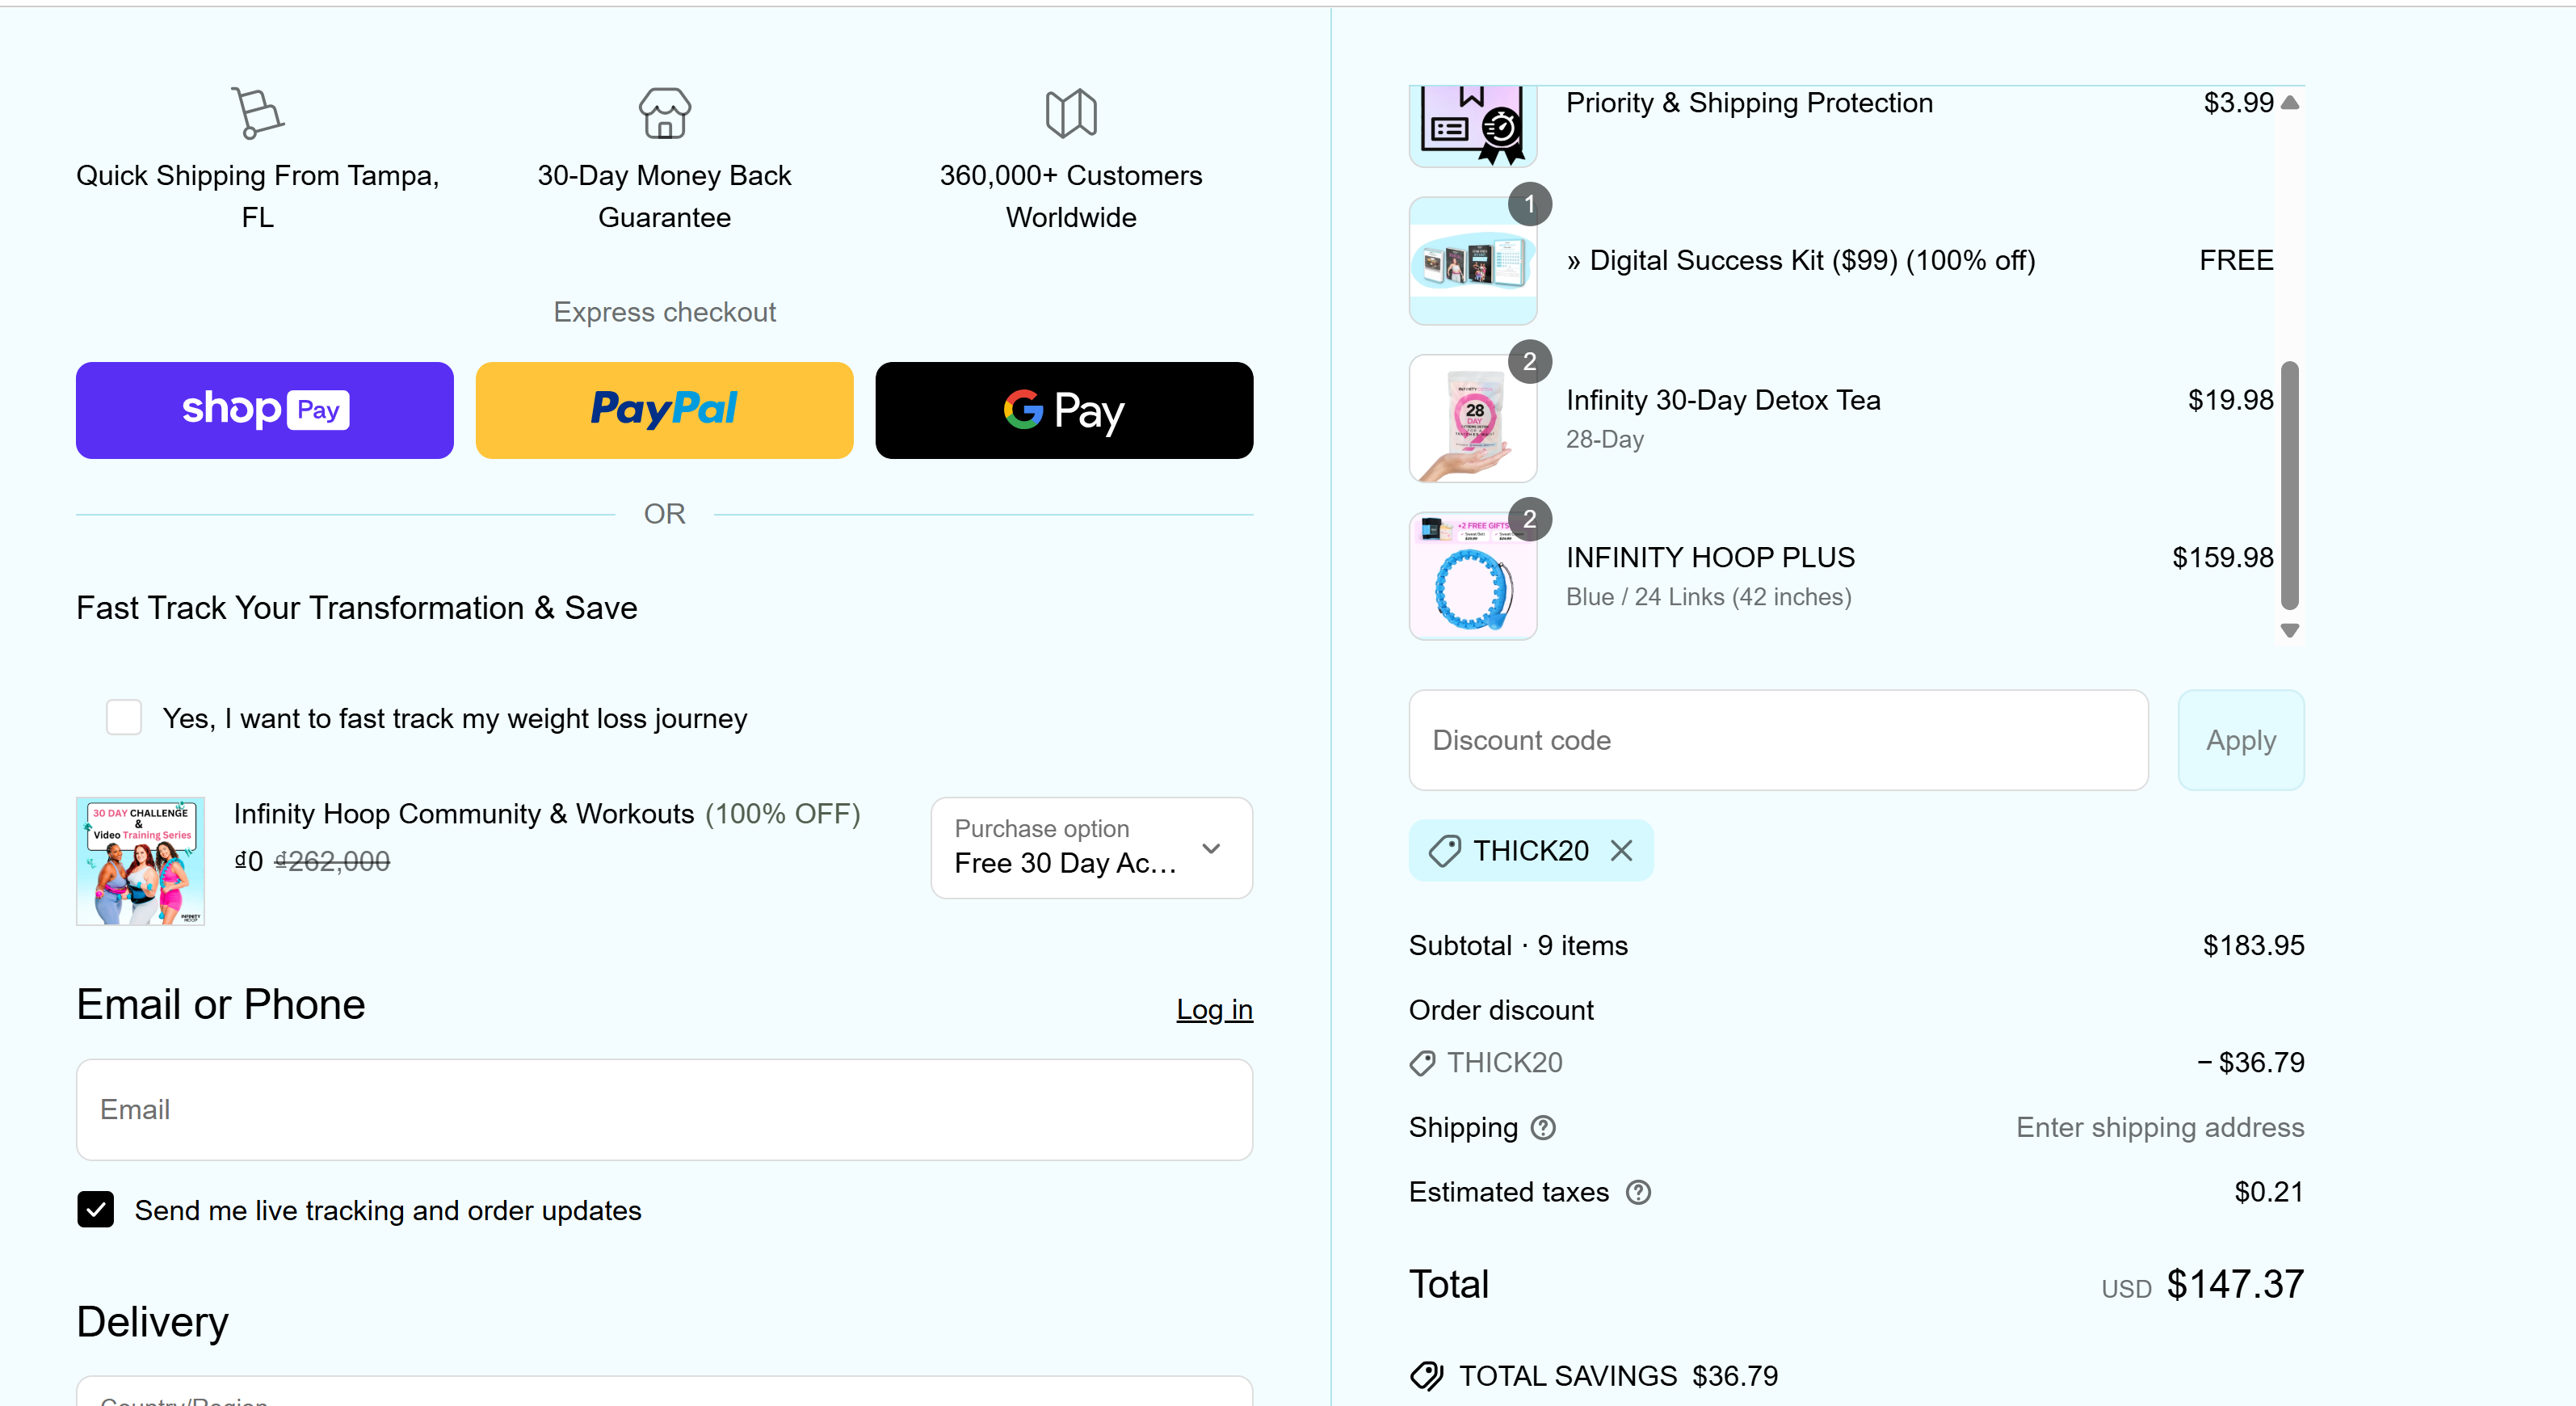This screenshot has height=1406, width=2576.
Task: Click the order summary scrollbar thumb
Action: click(2290, 485)
